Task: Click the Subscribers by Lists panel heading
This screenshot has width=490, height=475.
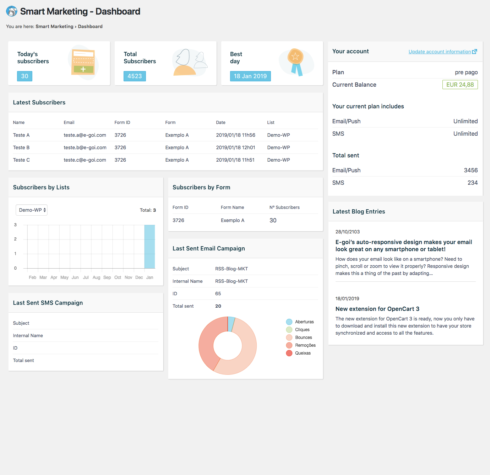Action: click(x=41, y=187)
